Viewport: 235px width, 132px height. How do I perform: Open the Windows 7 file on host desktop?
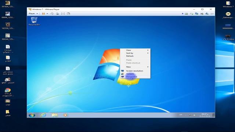pyautogui.click(x=228, y=4)
